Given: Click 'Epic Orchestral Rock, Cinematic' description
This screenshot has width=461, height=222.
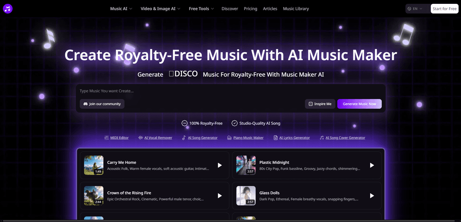Looking at the screenshot, I should click(155, 199).
